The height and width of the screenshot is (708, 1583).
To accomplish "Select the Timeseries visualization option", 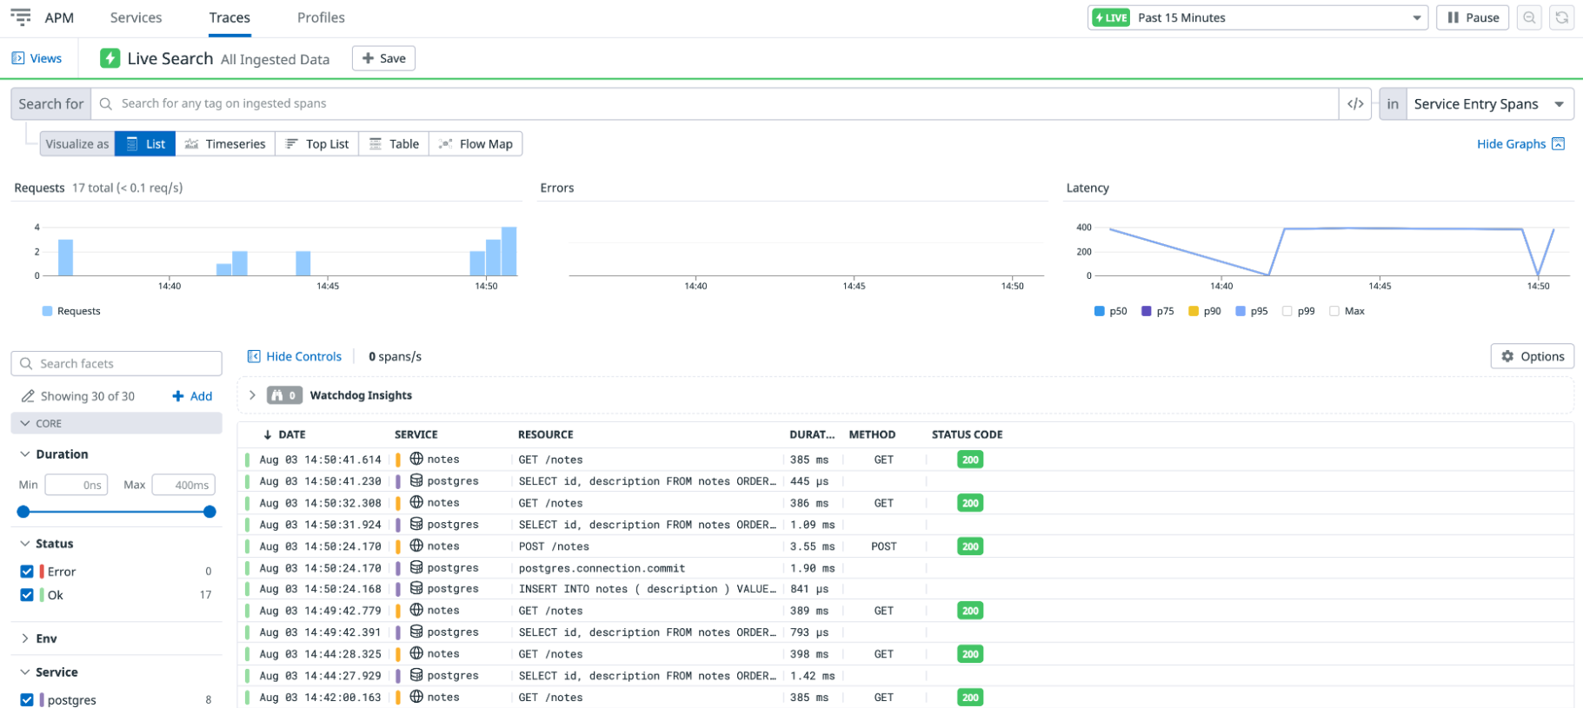I will coord(225,144).
